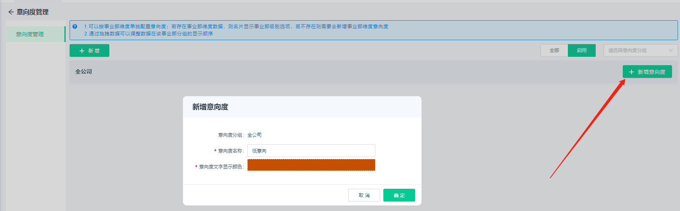Click the 全公司 value beside 意向度分组 label

(255, 135)
